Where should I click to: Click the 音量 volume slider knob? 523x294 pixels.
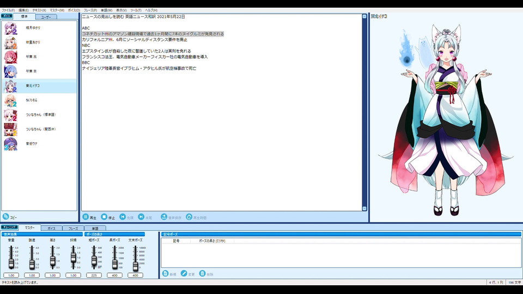[11, 264]
